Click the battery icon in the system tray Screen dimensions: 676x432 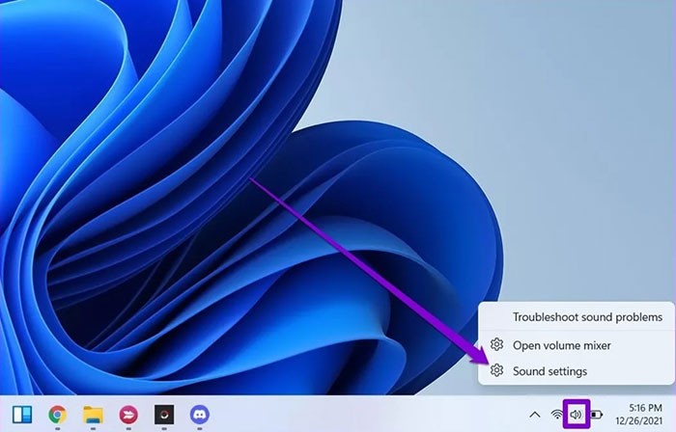[596, 415]
